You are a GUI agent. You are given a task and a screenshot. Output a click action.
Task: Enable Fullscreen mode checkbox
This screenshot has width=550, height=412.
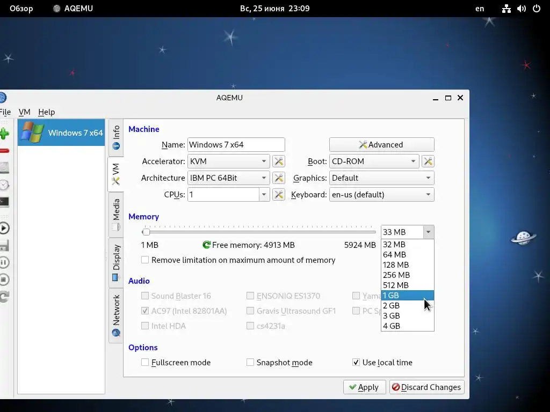145,362
